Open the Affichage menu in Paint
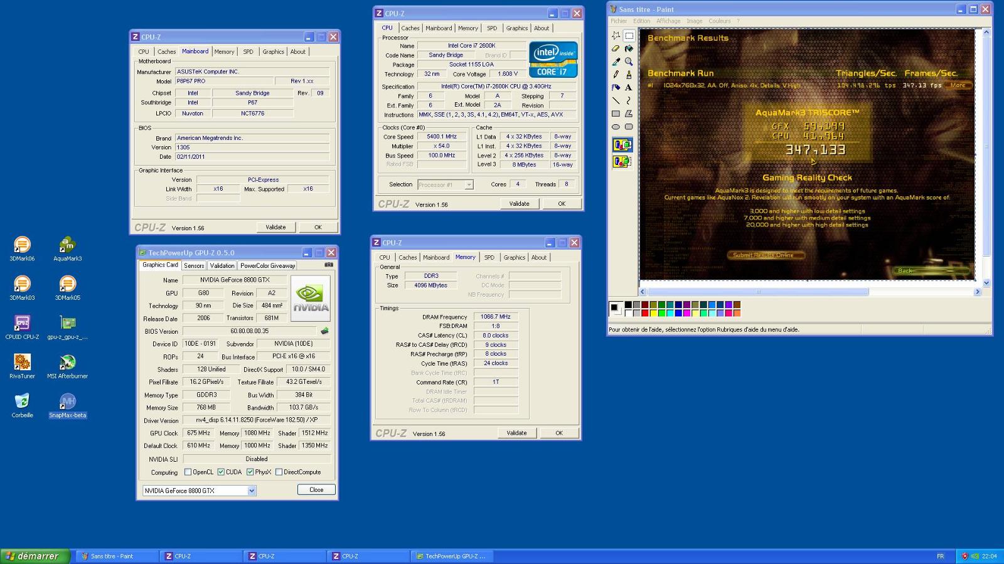Image resolution: width=1004 pixels, height=564 pixels. tap(668, 21)
